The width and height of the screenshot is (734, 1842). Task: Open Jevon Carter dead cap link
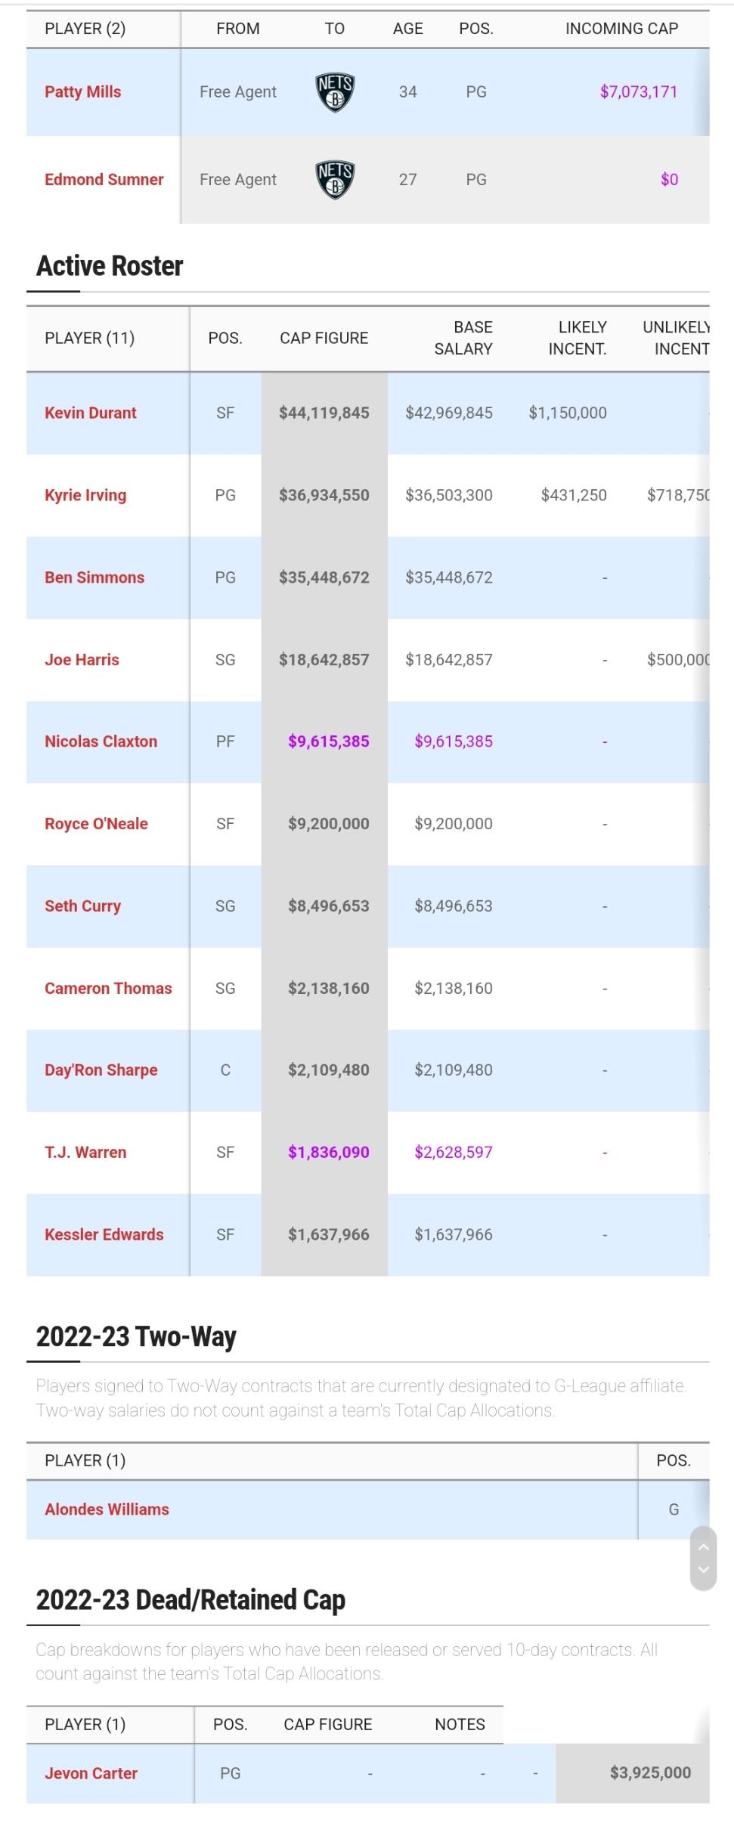click(x=91, y=1773)
